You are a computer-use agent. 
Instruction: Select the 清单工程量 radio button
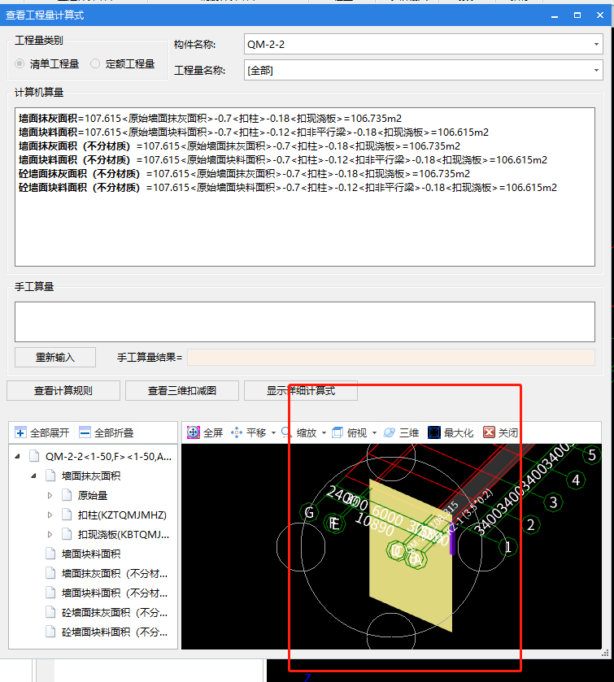[20, 64]
